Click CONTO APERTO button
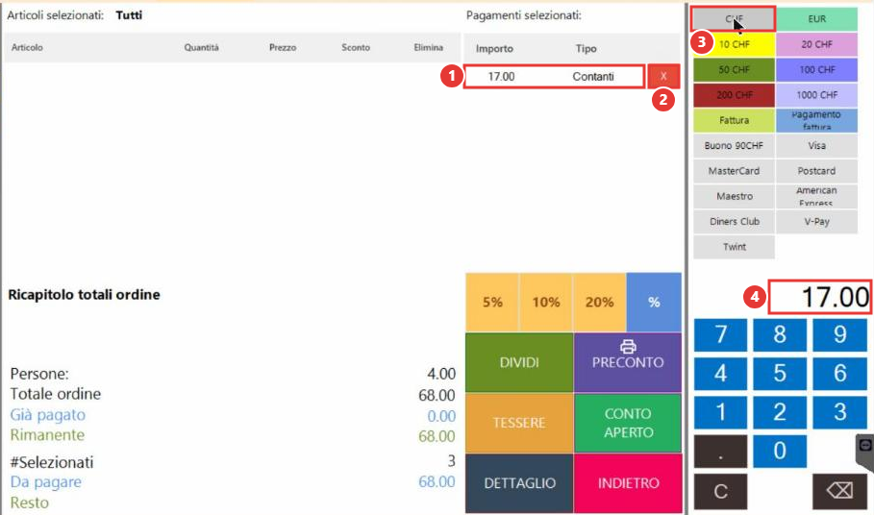This screenshot has width=874, height=515. (x=628, y=423)
